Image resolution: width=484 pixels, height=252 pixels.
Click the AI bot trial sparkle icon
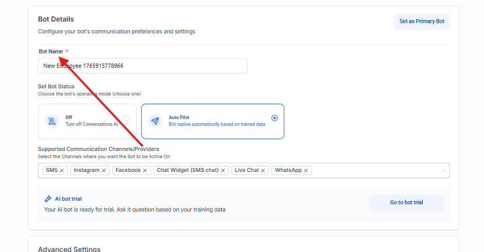coord(48,199)
